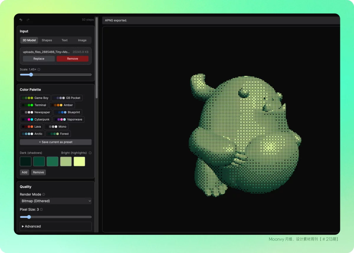The image size is (354, 253).
Task: Open the Render Mode dropdown
Action: (x=56, y=201)
